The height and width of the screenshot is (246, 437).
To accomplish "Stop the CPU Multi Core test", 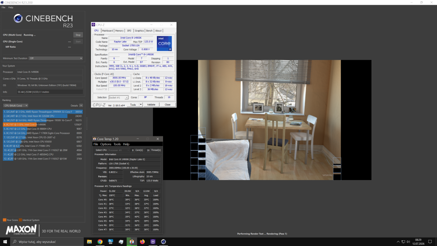I will click(x=78, y=35).
